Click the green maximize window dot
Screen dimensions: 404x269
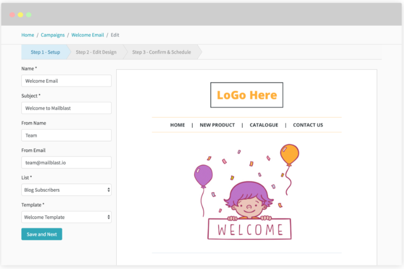[x=29, y=15]
